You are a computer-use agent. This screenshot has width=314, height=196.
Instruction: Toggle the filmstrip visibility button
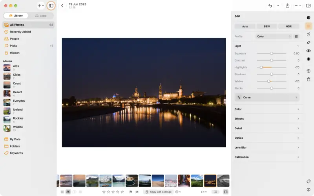tap(225, 192)
